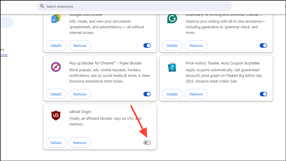
Task: Click the Price History, Tracker title text
Action: point(222,63)
